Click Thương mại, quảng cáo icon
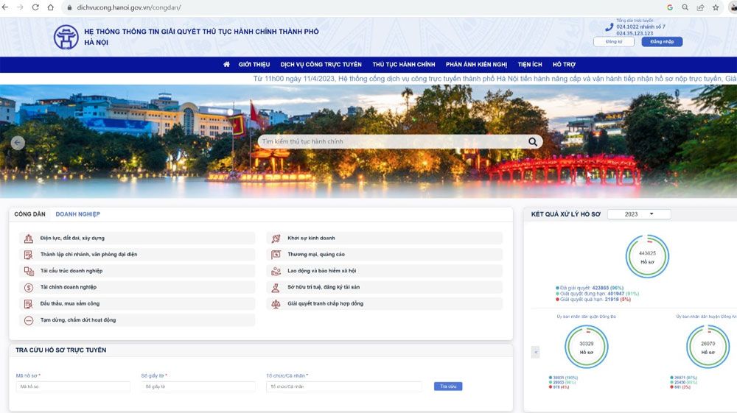Viewport: 737px width, 413px height. click(276, 255)
